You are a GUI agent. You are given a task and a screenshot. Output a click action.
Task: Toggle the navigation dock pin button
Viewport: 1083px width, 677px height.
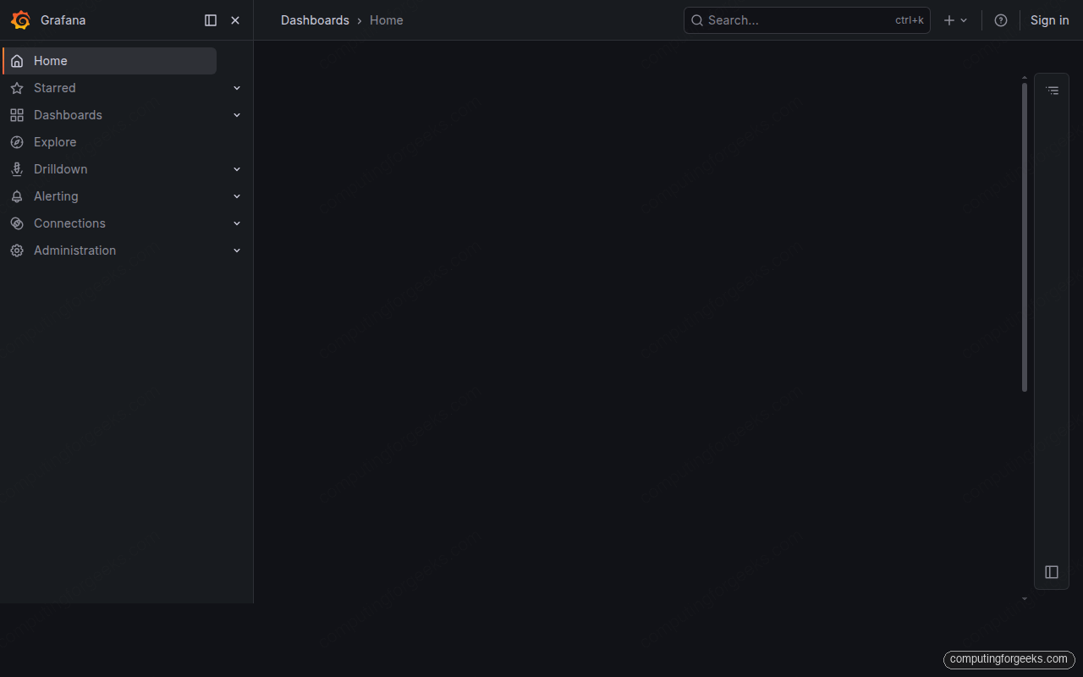210,19
